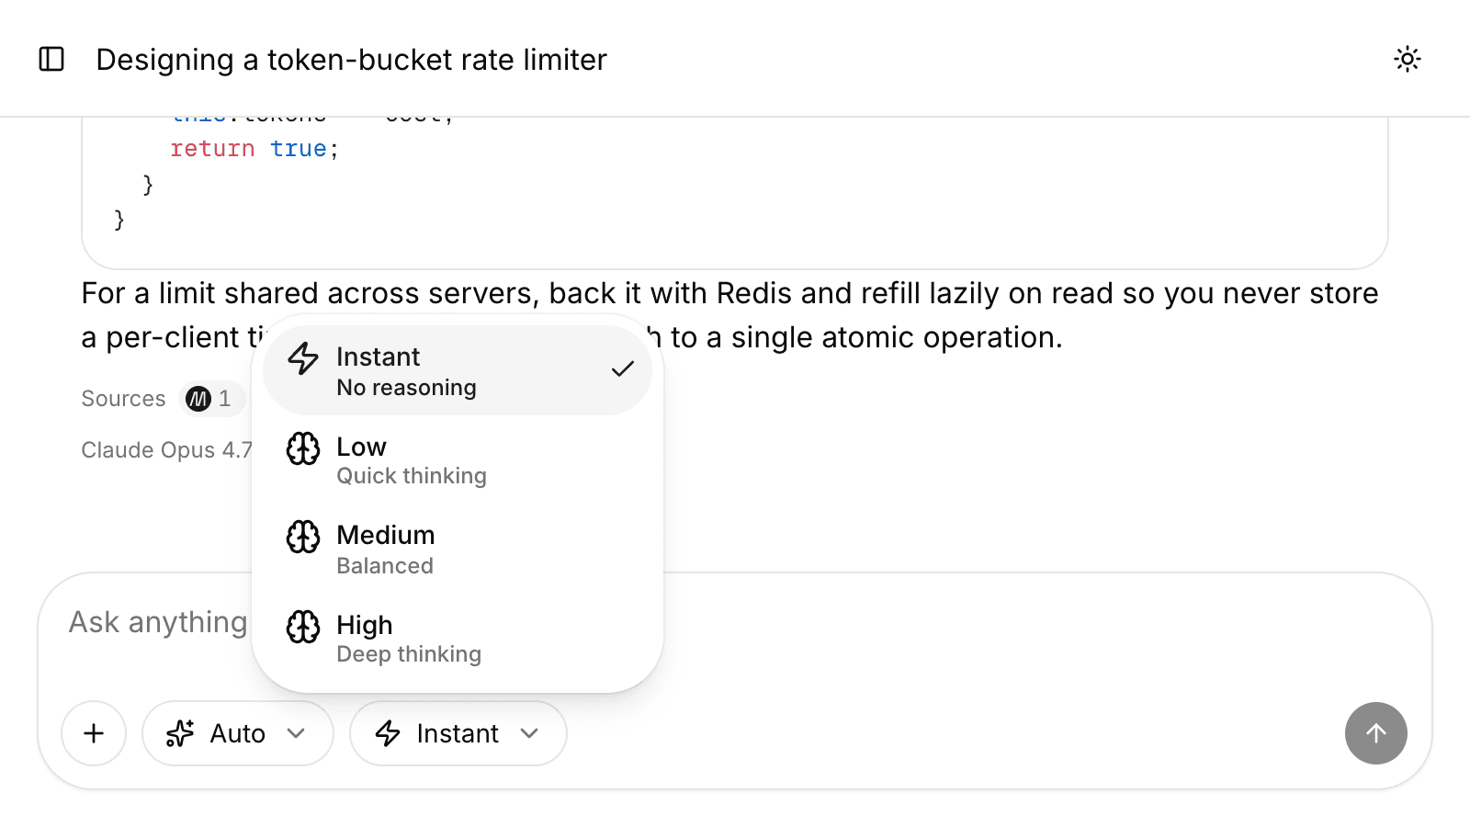The image size is (1470, 827).
Task: Click the conversation title in header
Action: click(x=351, y=60)
